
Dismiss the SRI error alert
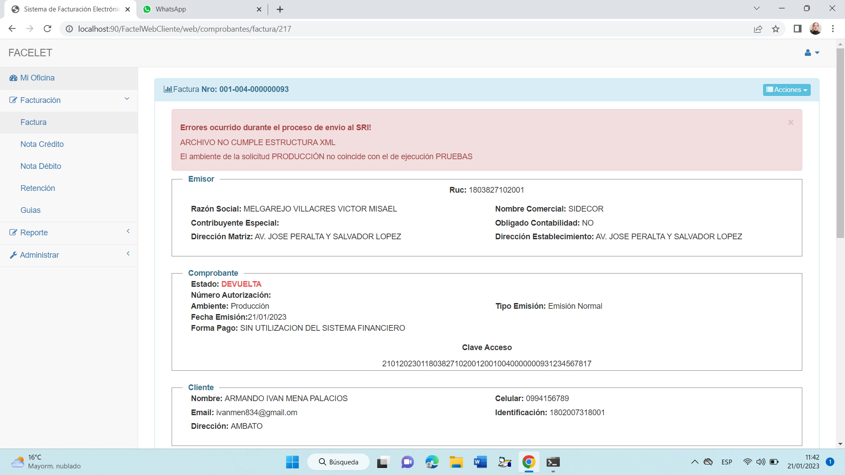[x=790, y=122]
